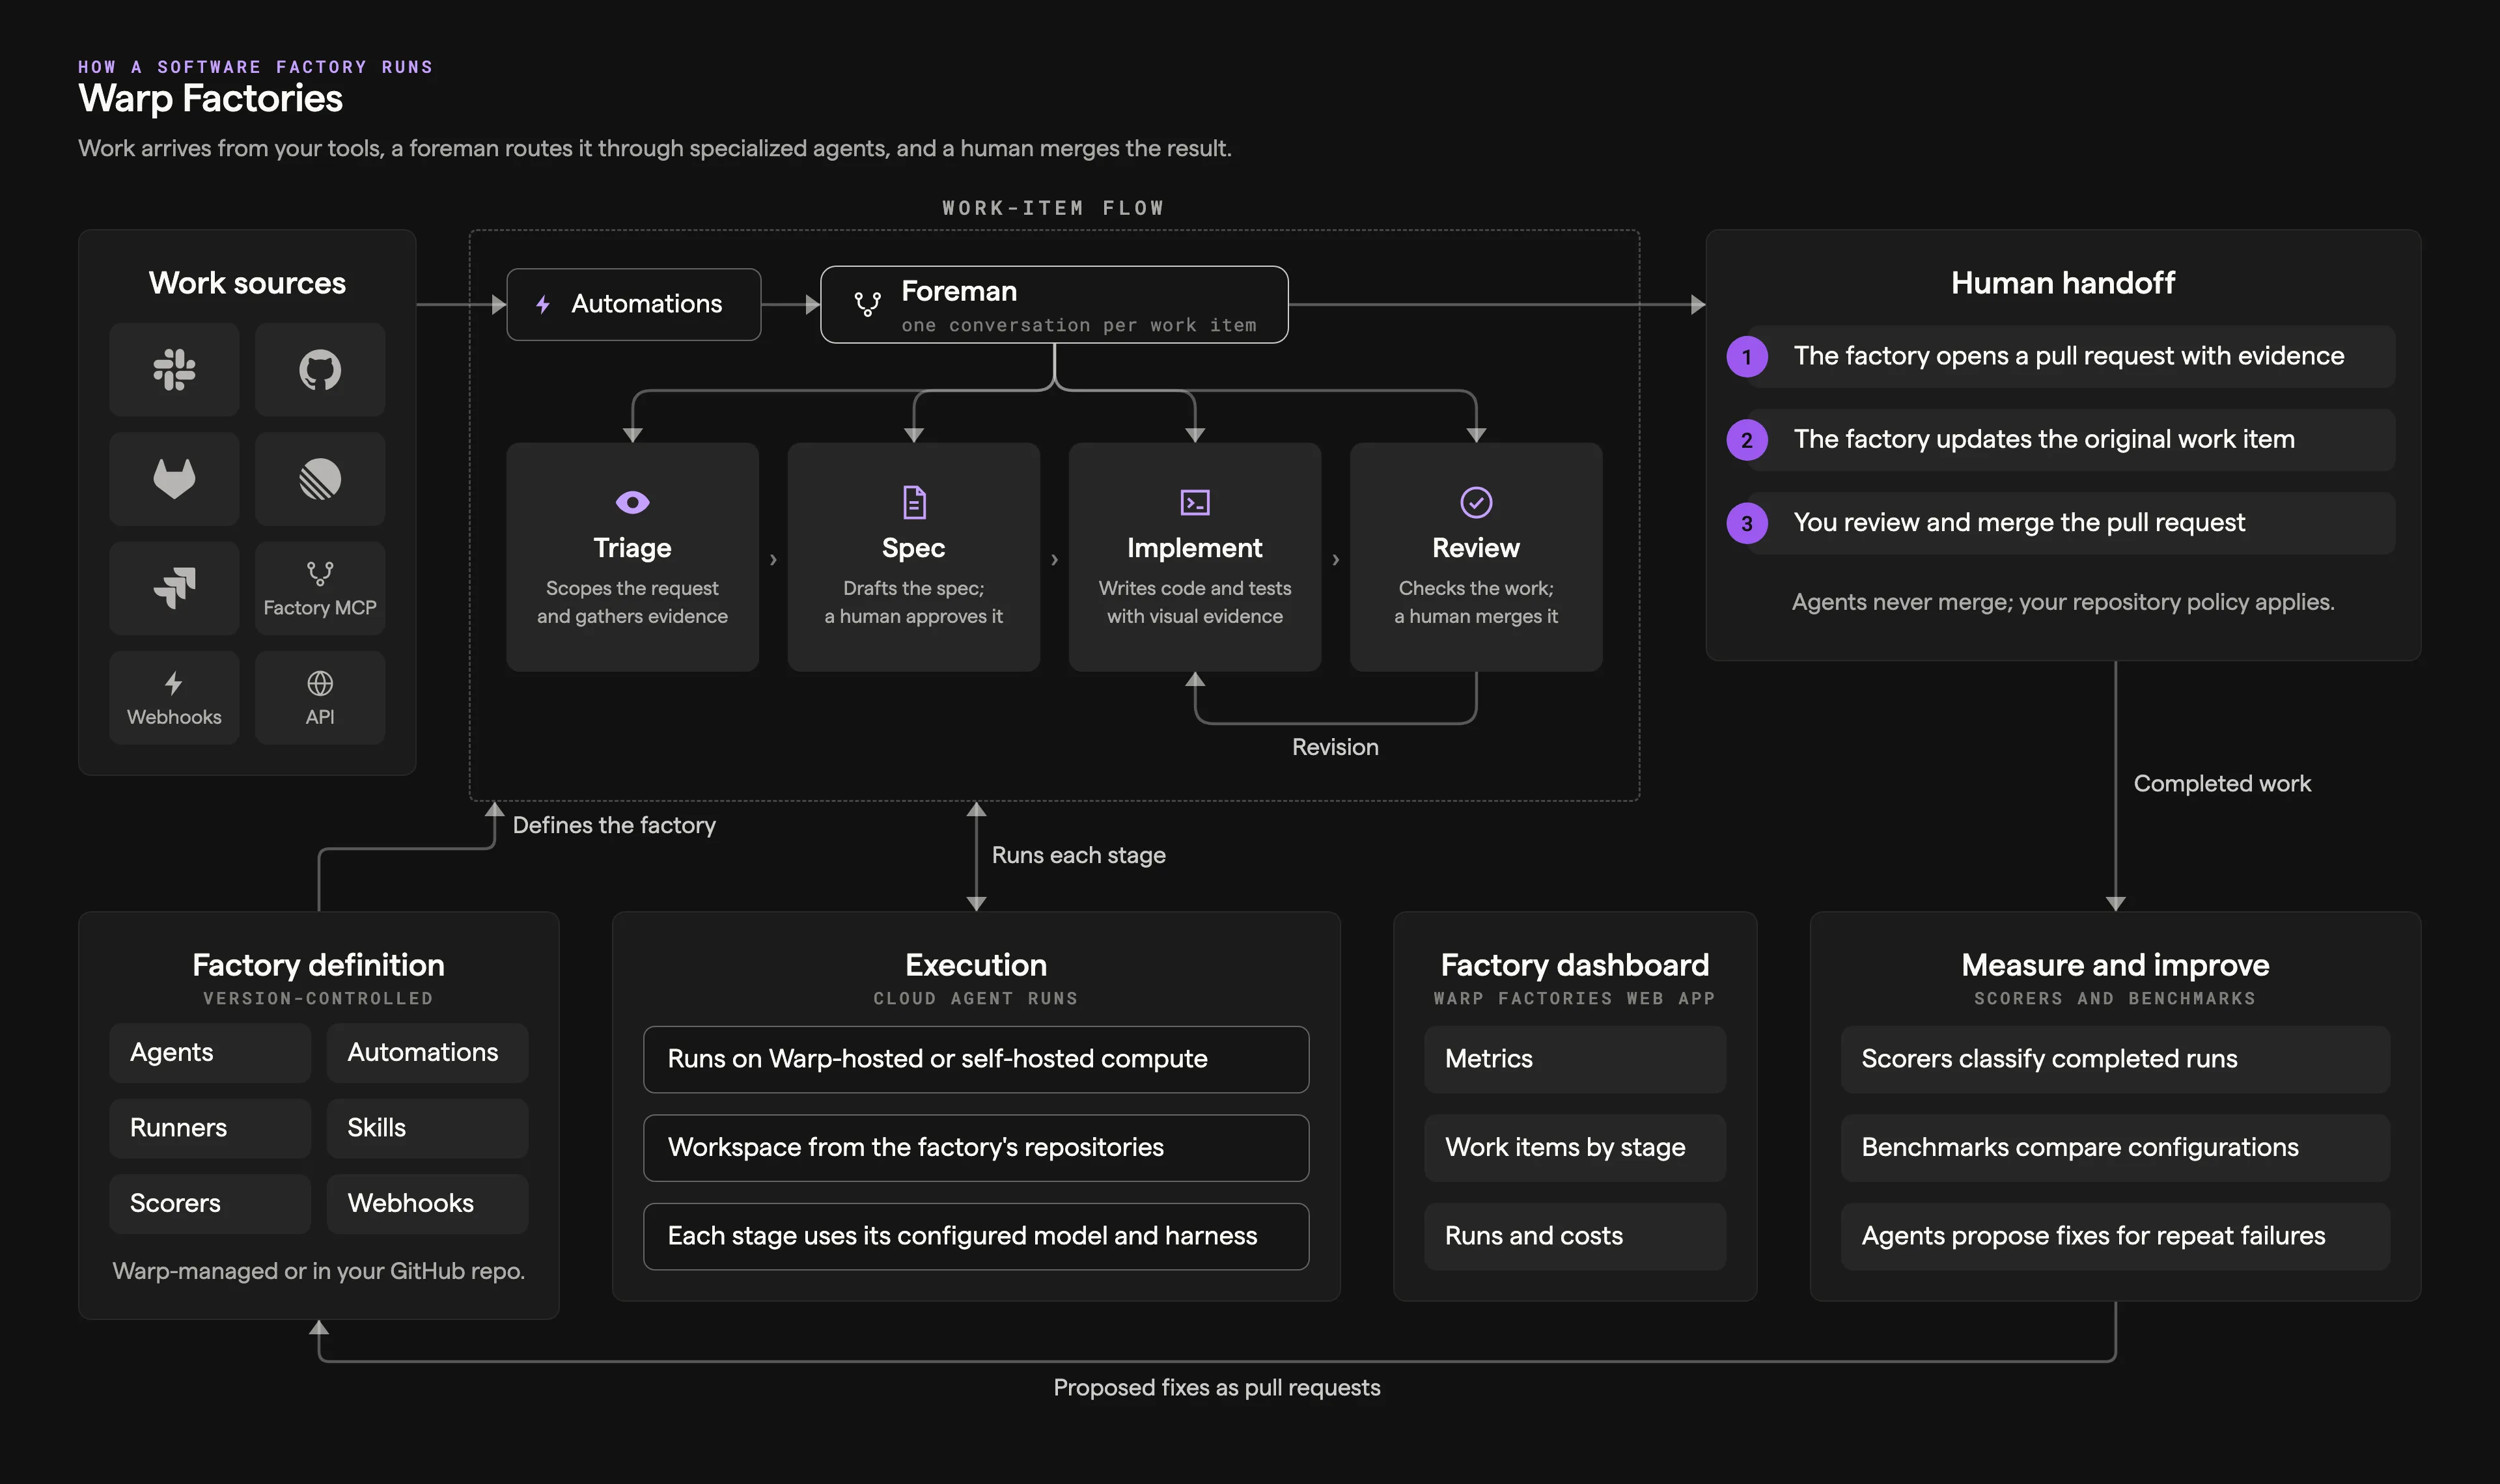Screen dimensions: 2500x1484
Task: Click the chevron between Spec and Implement
Action: (1054, 560)
